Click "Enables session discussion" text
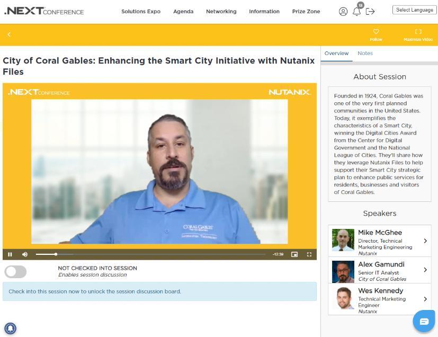The height and width of the screenshot is (337, 438). point(93,274)
